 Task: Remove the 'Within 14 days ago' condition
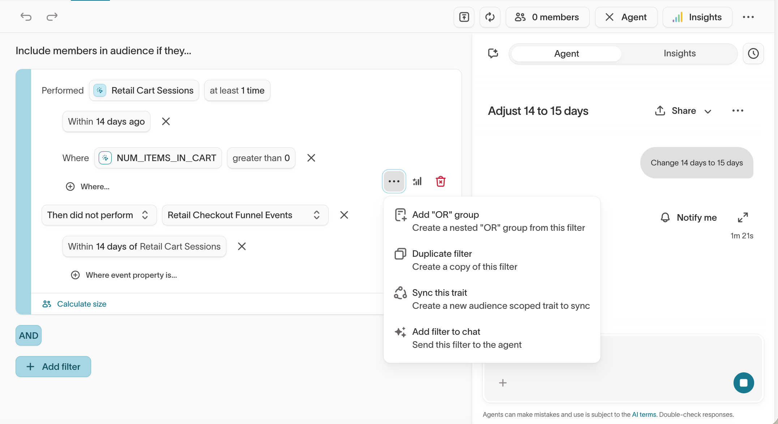pyautogui.click(x=166, y=121)
